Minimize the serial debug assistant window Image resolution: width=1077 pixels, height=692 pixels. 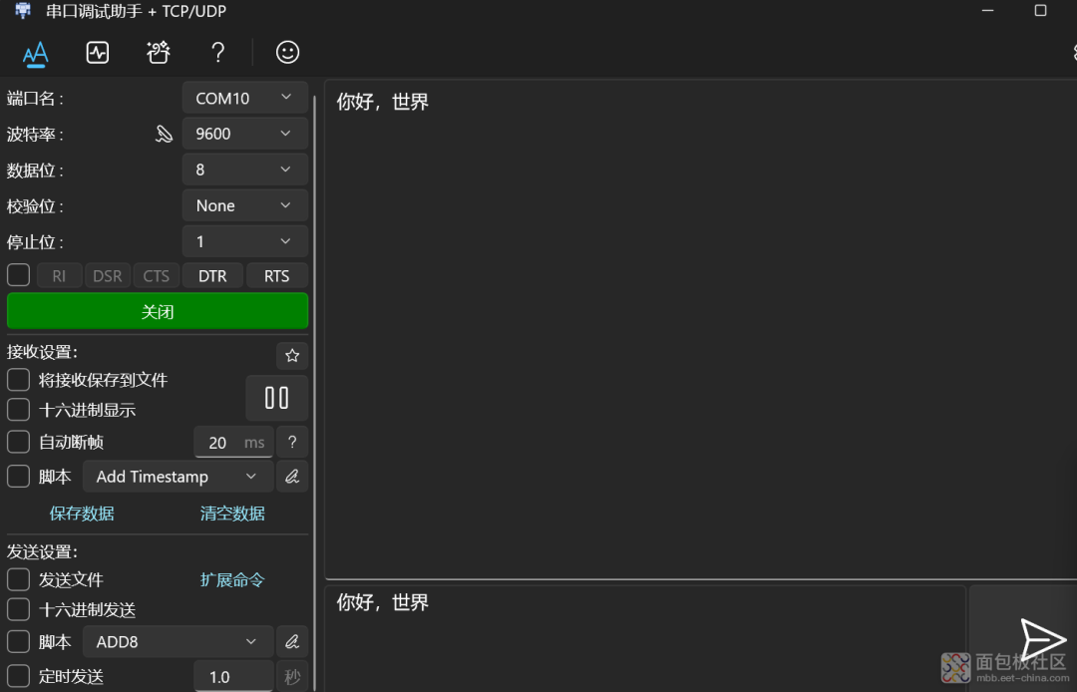[987, 10]
